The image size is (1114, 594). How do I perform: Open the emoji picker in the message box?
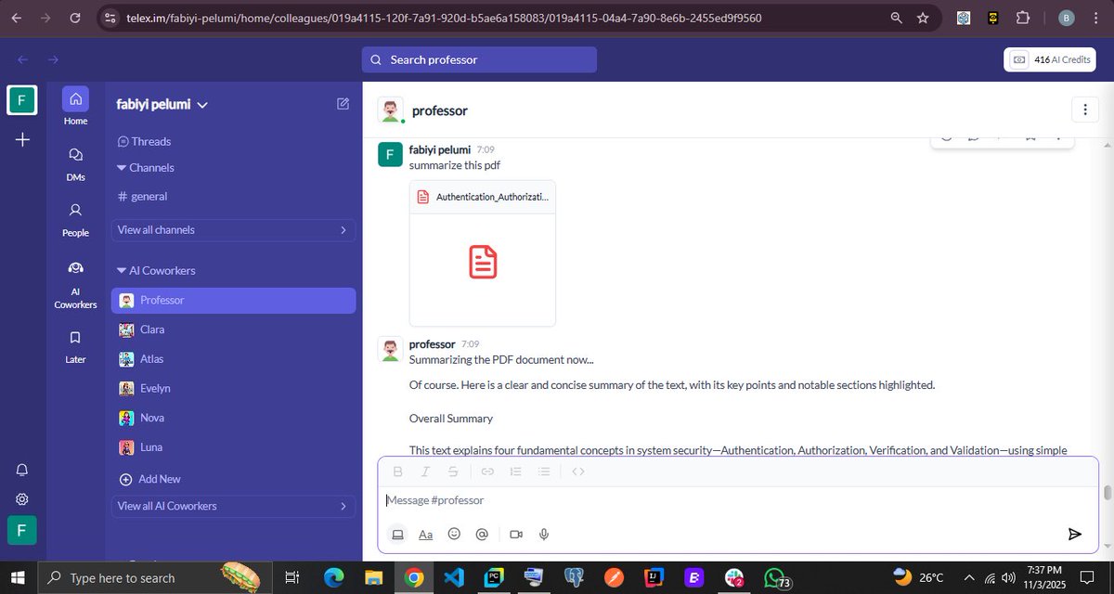click(454, 534)
